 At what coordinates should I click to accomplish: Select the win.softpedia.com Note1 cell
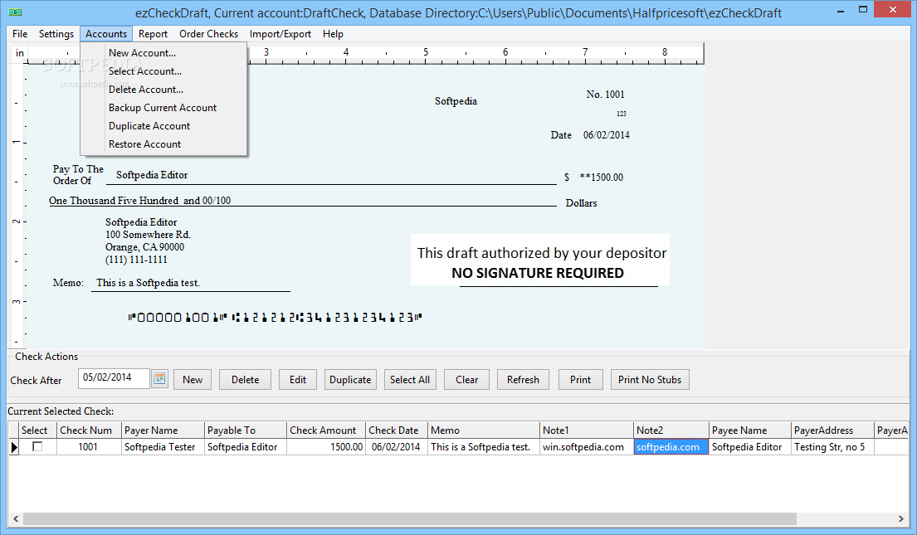pos(587,447)
